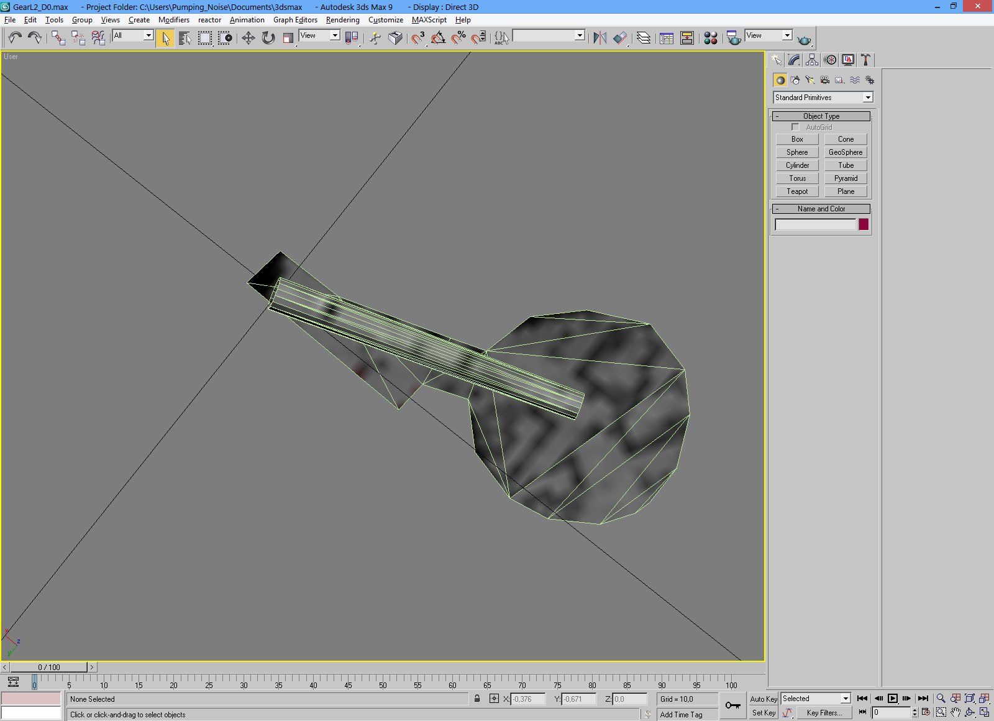The width and height of the screenshot is (994, 721).
Task: Open the Modifiers menu
Action: coord(173,20)
